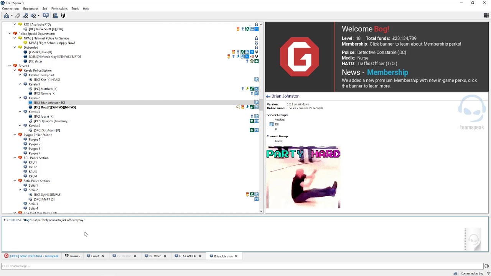The width and height of the screenshot is (491, 276).
Task: Toggle the mute speakers toolbar button
Action: [33, 16]
